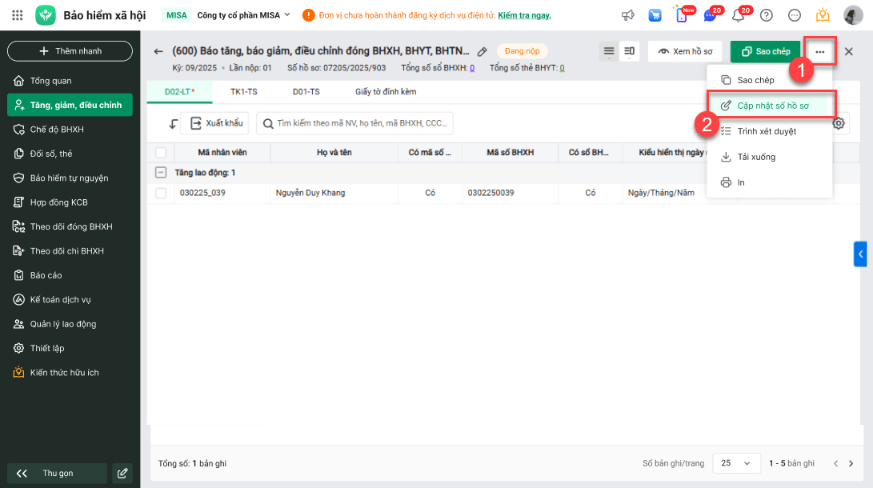Click the green Sao chép button
Viewport: 873px width, 488px height.
(766, 51)
